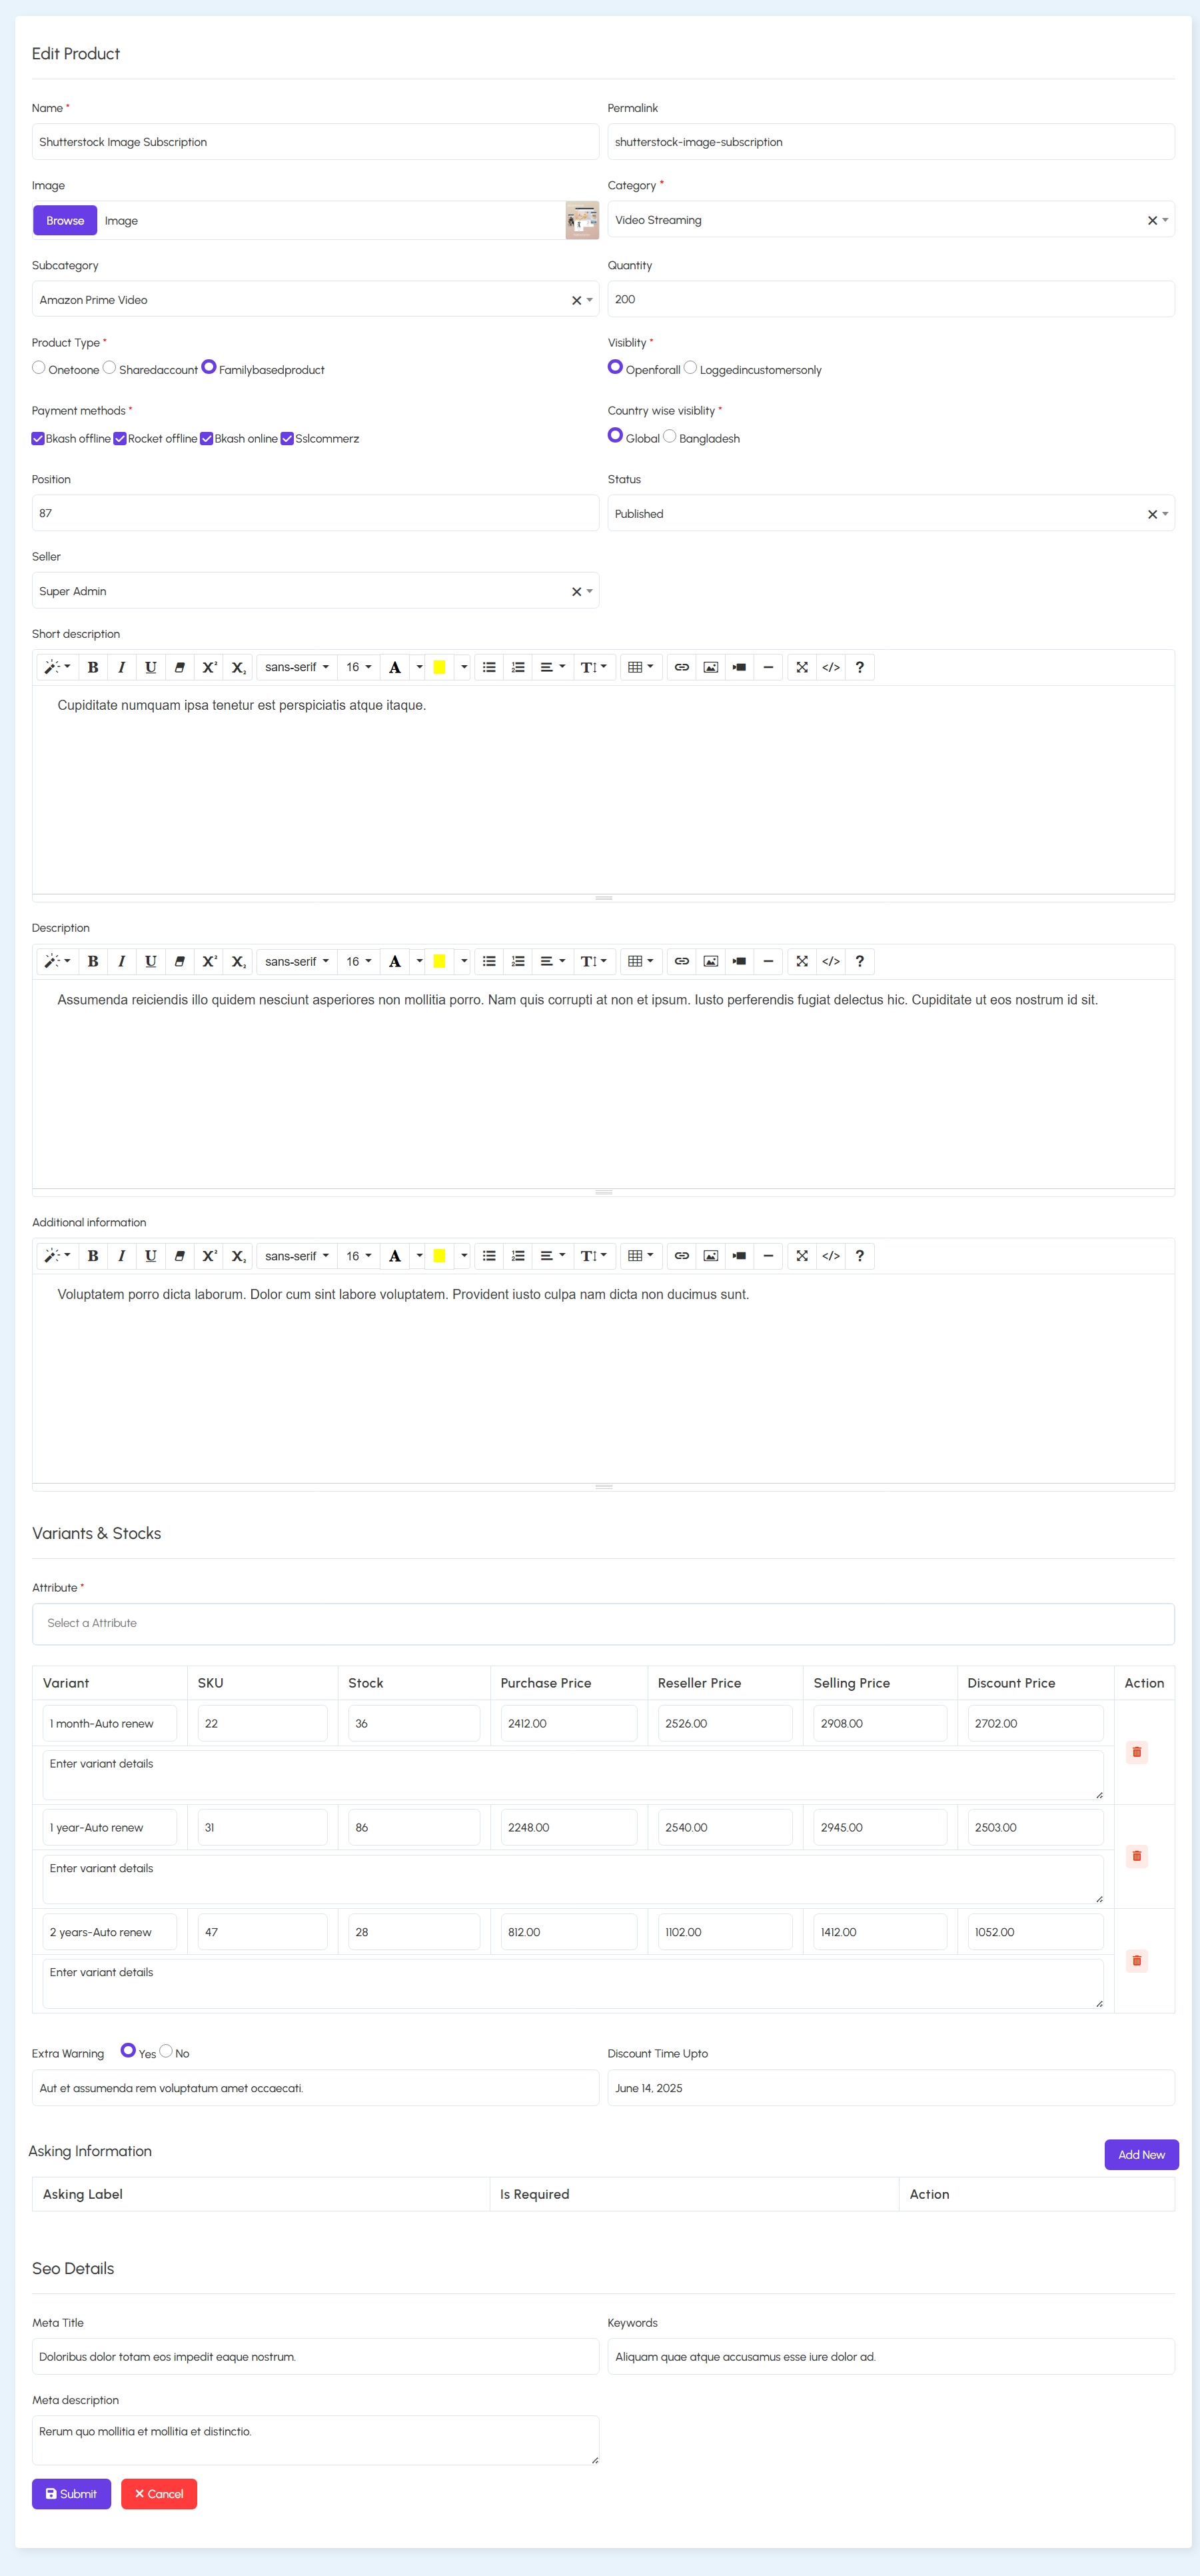
Task: Click the Discount Time Upto date field
Action: tap(891, 2088)
